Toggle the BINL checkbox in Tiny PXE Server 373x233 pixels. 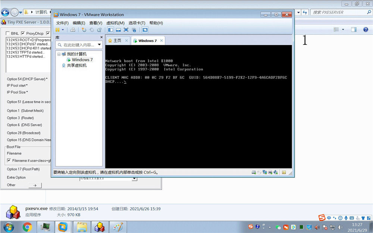click(8, 33)
